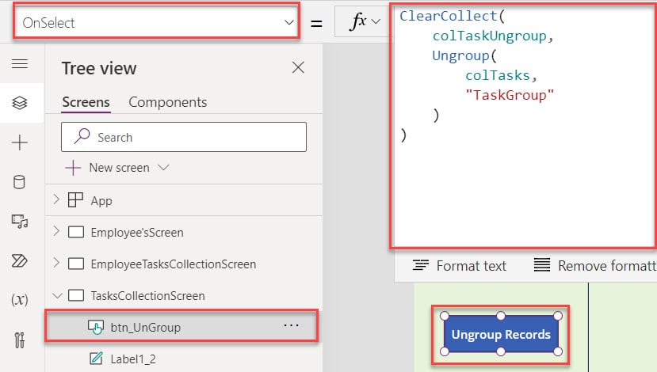Click the Format text button
This screenshot has width=657, height=372.
coord(459,266)
